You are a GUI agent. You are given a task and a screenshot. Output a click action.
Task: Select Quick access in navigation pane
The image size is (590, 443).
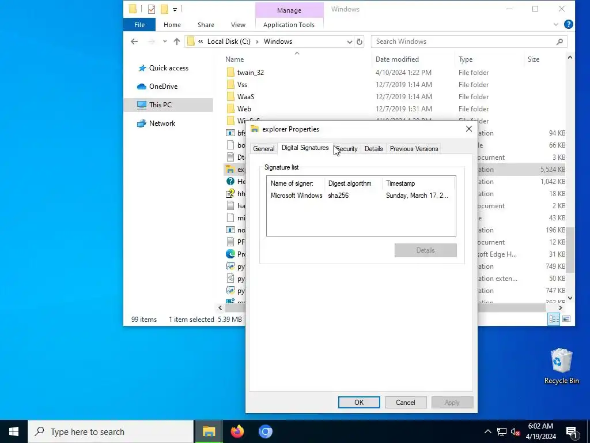pos(168,68)
